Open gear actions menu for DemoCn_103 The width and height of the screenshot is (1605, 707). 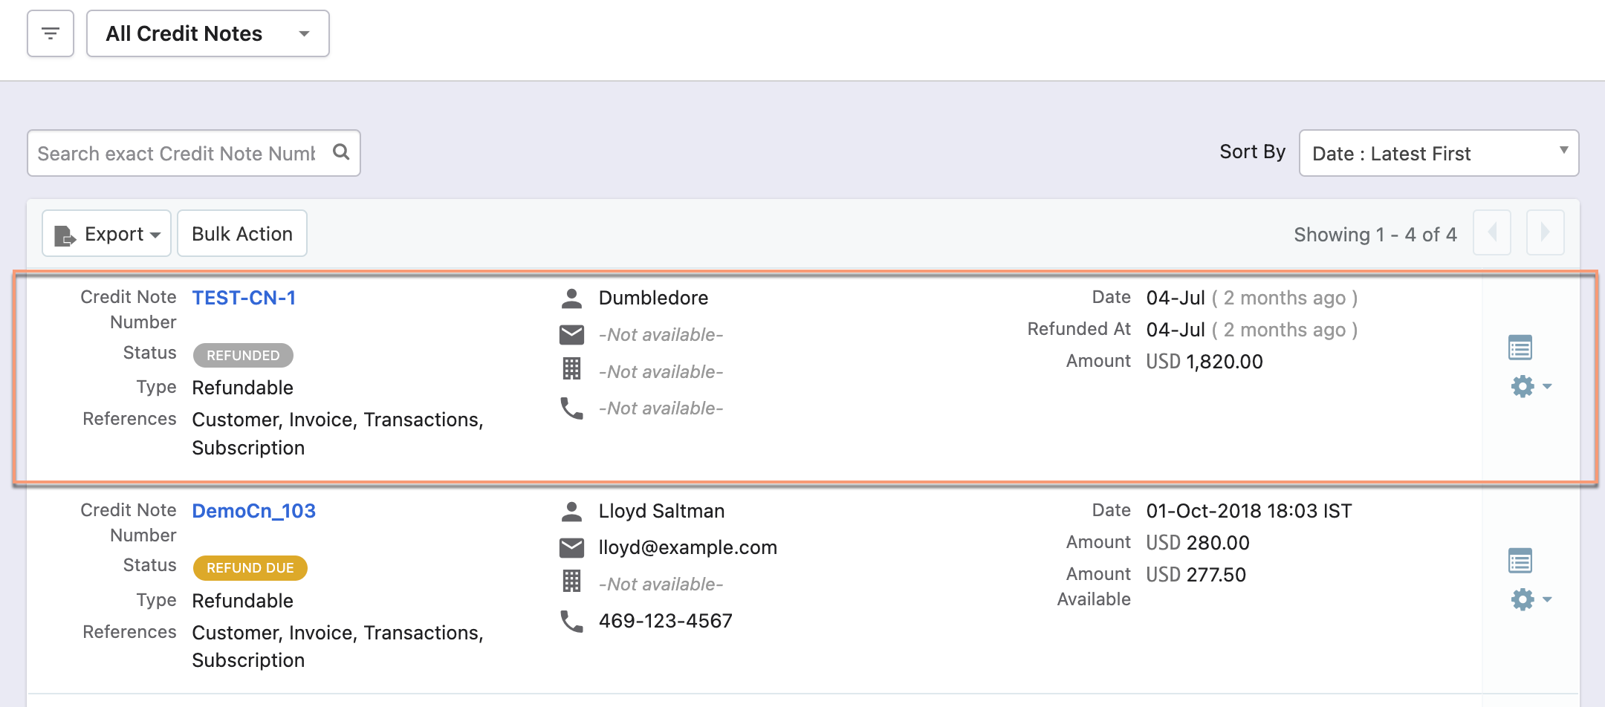(1530, 599)
